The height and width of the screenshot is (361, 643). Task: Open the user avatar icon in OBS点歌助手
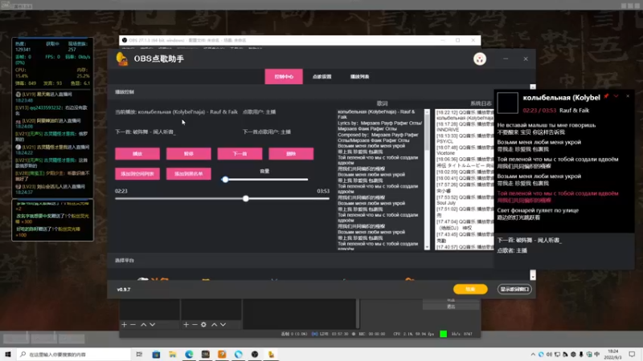click(x=480, y=59)
